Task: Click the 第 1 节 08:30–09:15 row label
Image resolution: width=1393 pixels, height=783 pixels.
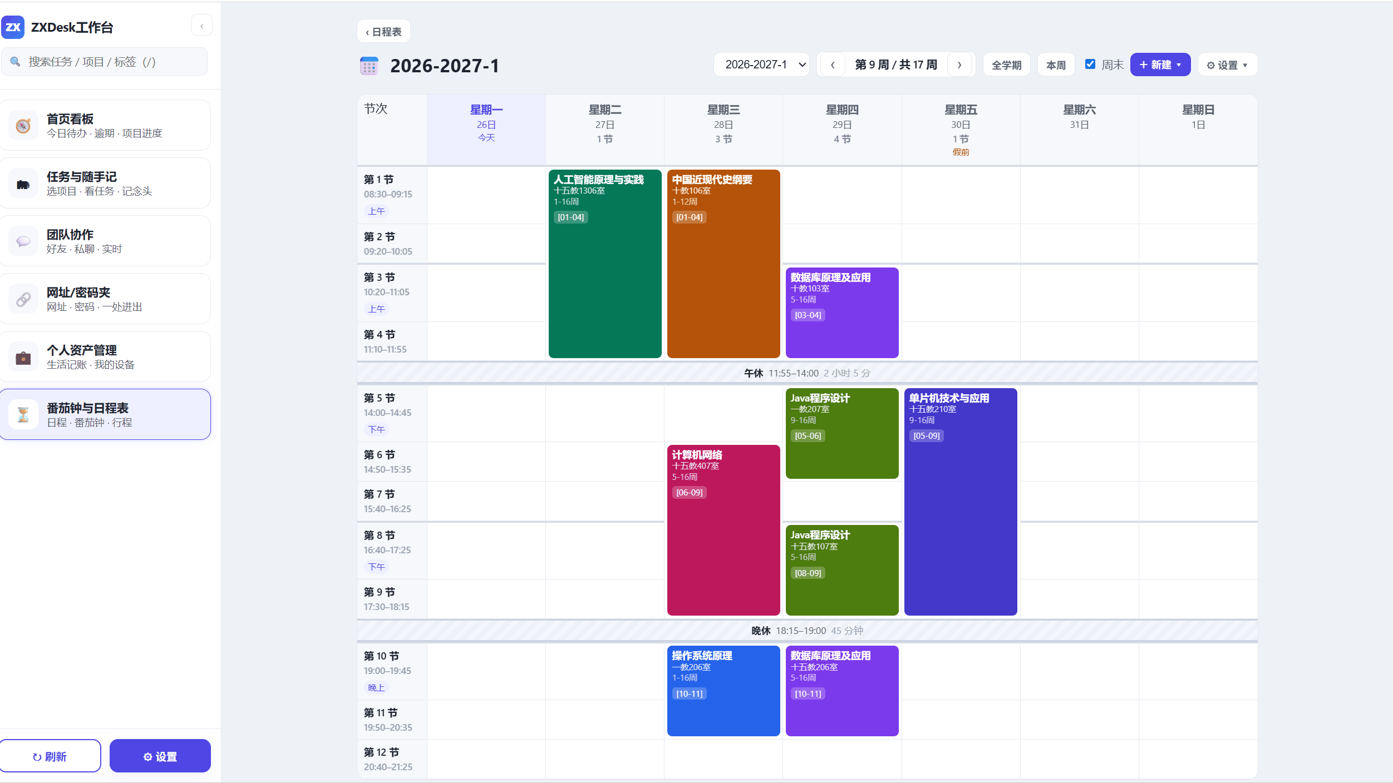Action: click(x=392, y=195)
